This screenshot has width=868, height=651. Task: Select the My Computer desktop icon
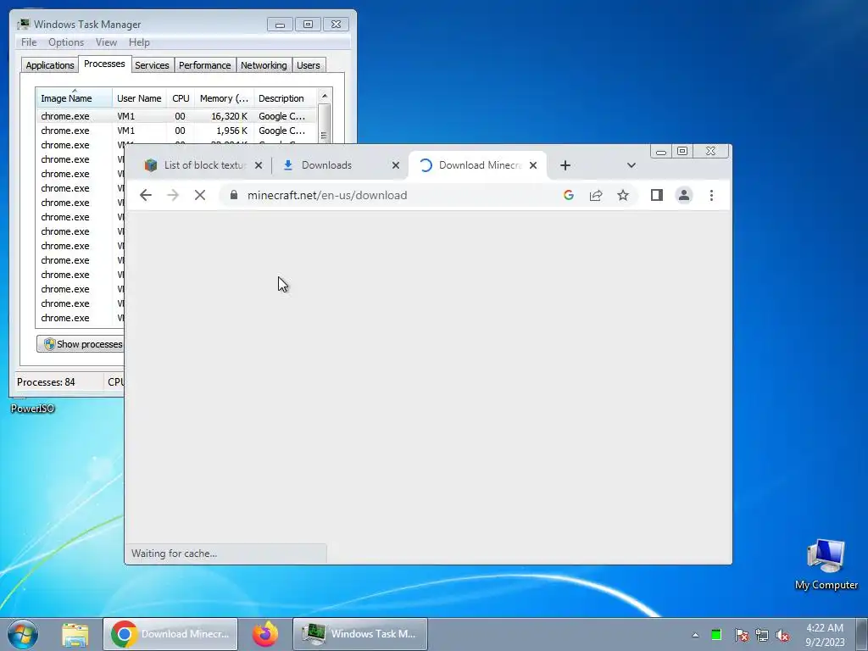tap(826, 564)
